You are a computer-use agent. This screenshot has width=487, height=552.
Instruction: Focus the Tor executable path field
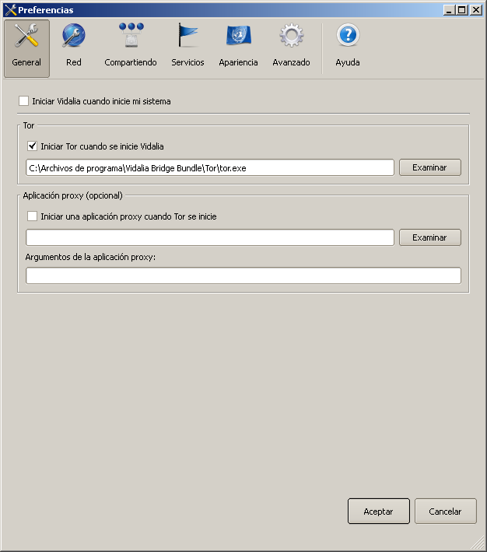[x=210, y=167]
